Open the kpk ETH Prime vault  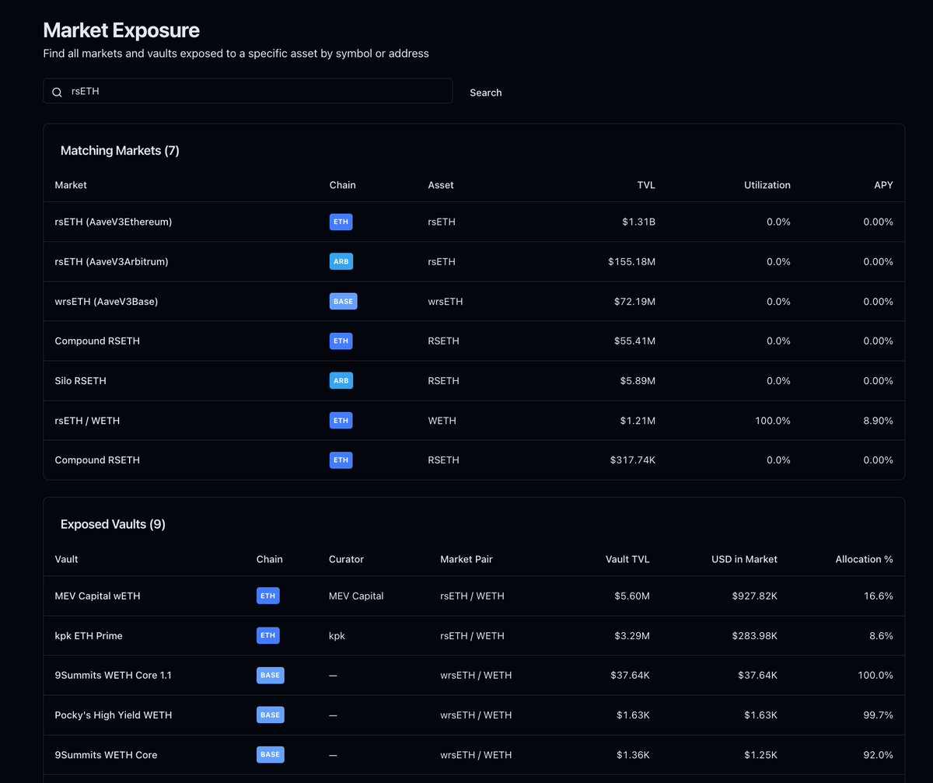pyautogui.click(x=89, y=635)
